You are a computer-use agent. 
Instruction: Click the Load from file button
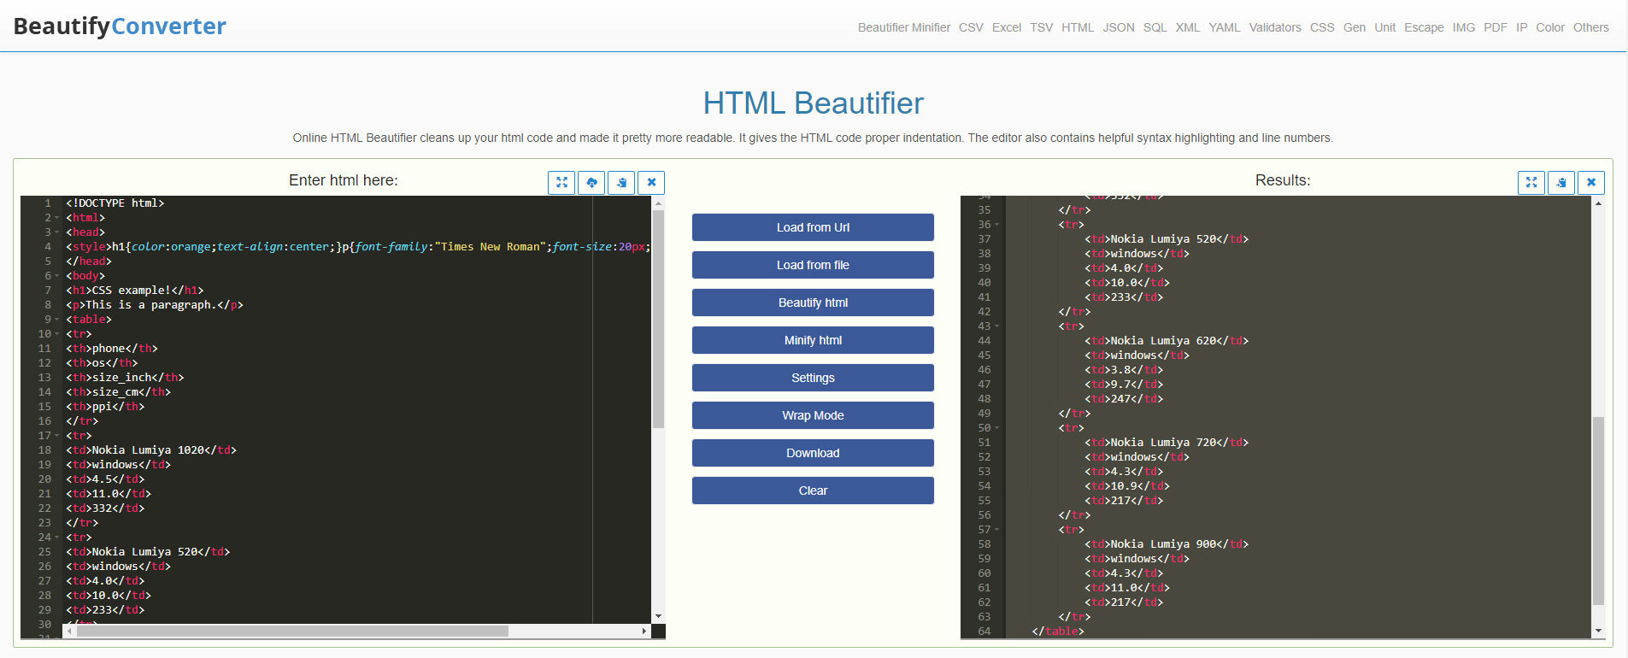pyautogui.click(x=813, y=265)
